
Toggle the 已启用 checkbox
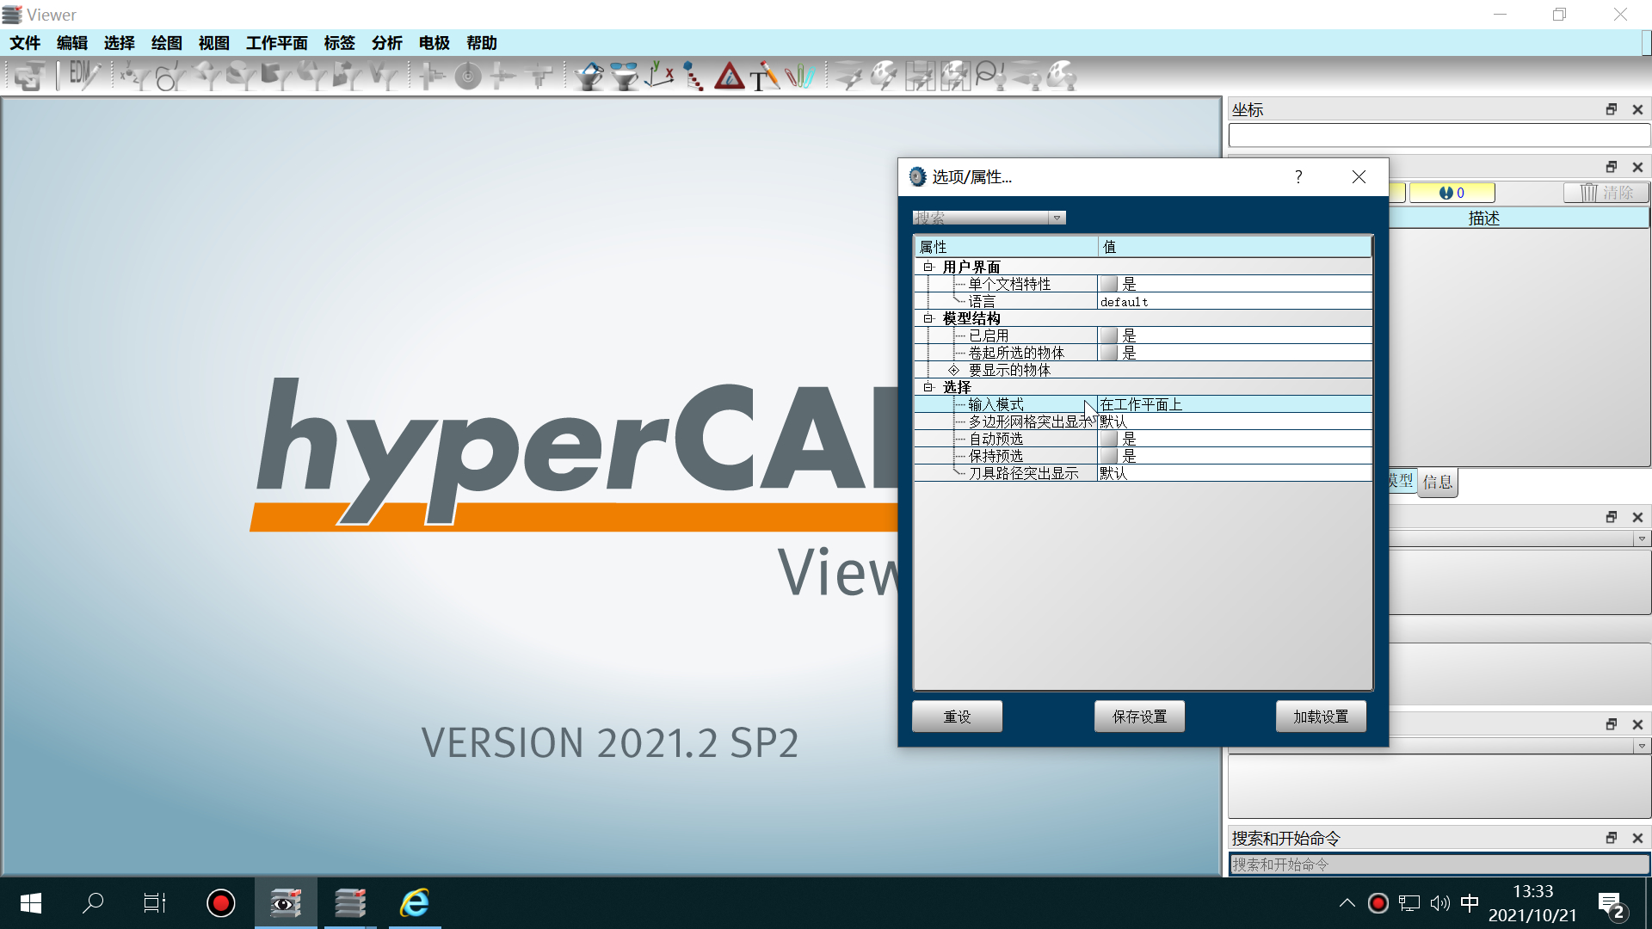1108,335
